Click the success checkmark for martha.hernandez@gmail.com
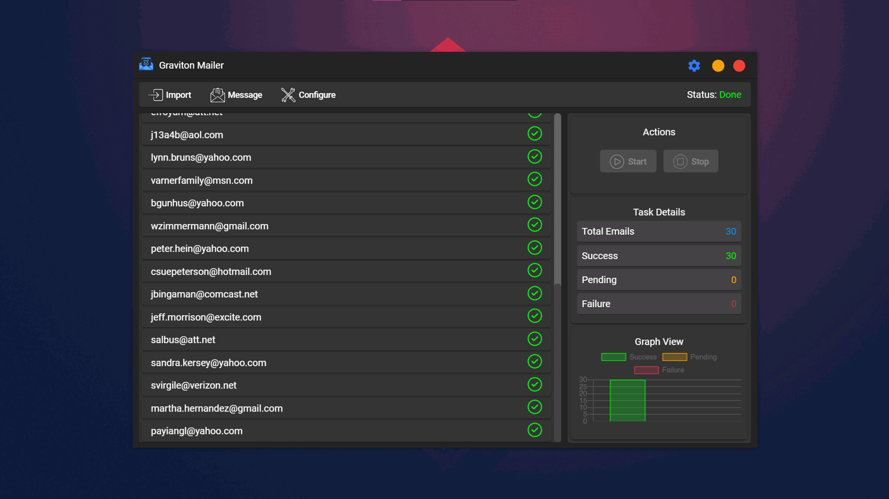 coord(535,407)
